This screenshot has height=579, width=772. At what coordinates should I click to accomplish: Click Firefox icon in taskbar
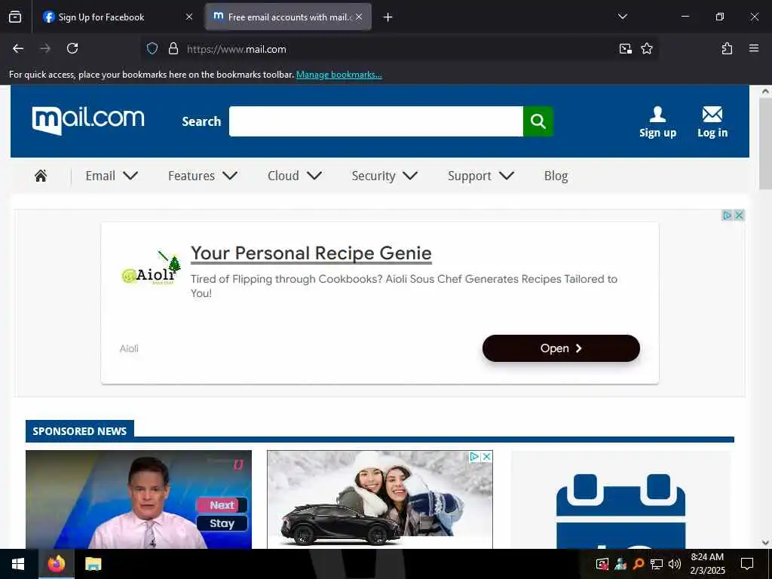[x=56, y=564]
